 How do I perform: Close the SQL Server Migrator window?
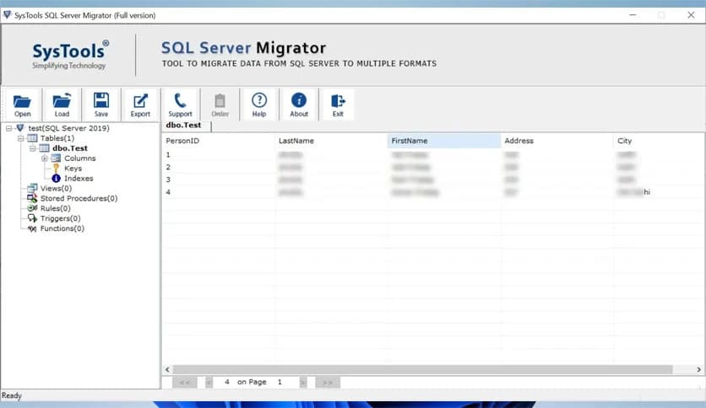pyautogui.click(x=691, y=15)
